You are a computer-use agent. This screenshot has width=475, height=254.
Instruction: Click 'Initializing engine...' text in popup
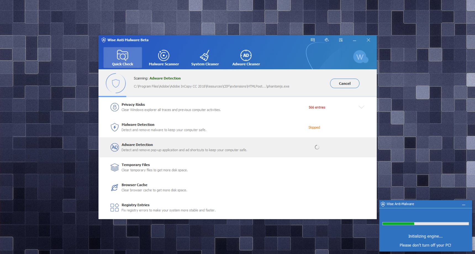coord(425,236)
